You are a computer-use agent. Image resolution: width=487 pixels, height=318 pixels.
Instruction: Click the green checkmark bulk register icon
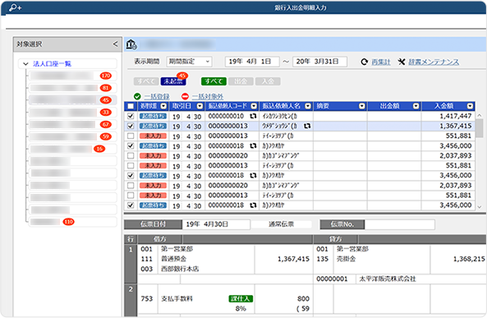click(x=137, y=97)
